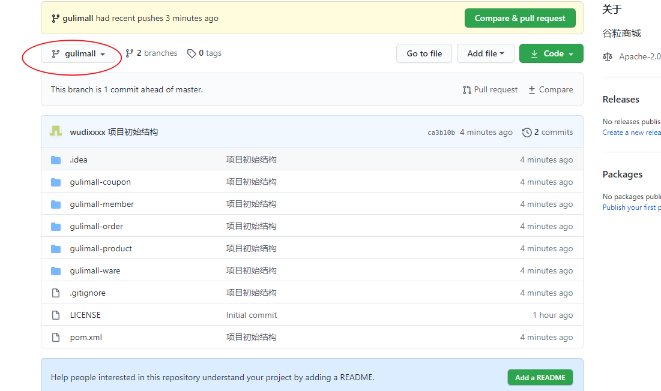Click the Apache-2.0 license scale icon
661x391 pixels.
608,57
